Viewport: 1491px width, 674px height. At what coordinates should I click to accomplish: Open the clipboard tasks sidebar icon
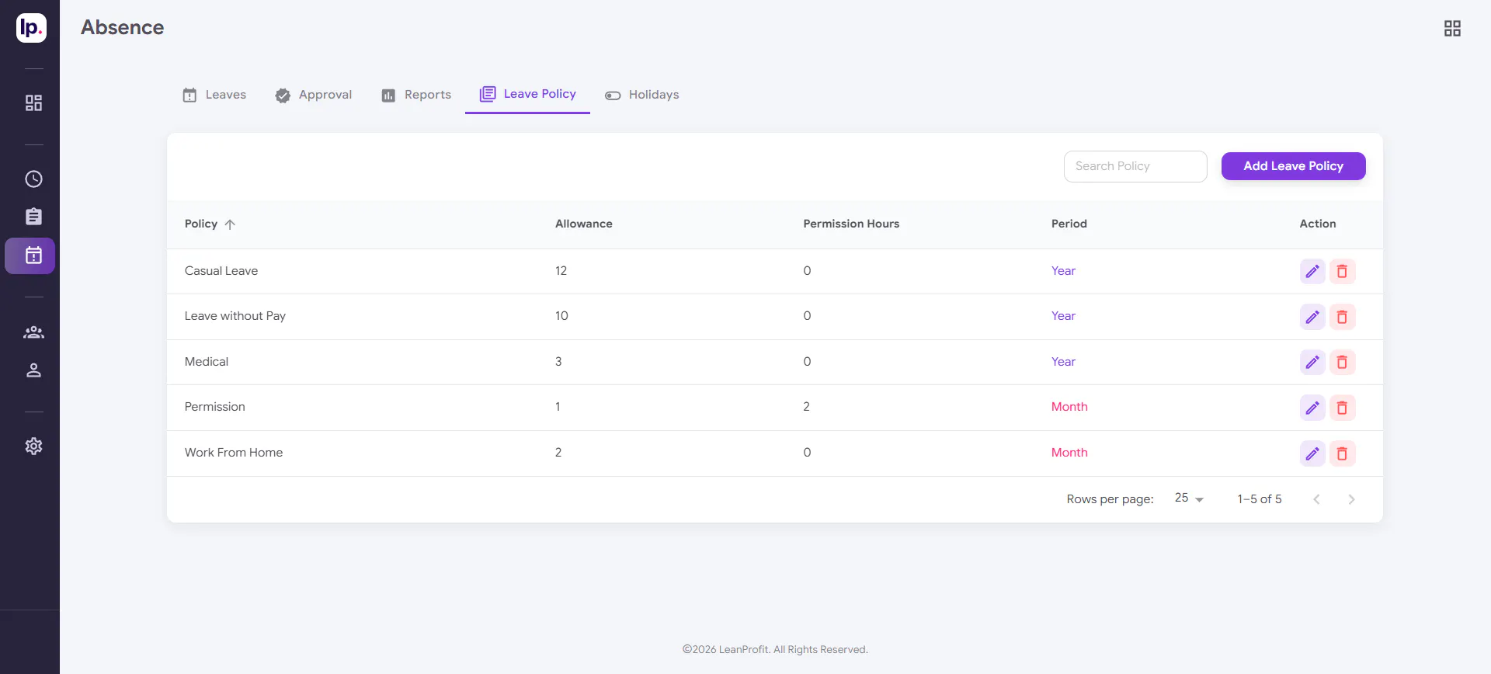coord(33,217)
